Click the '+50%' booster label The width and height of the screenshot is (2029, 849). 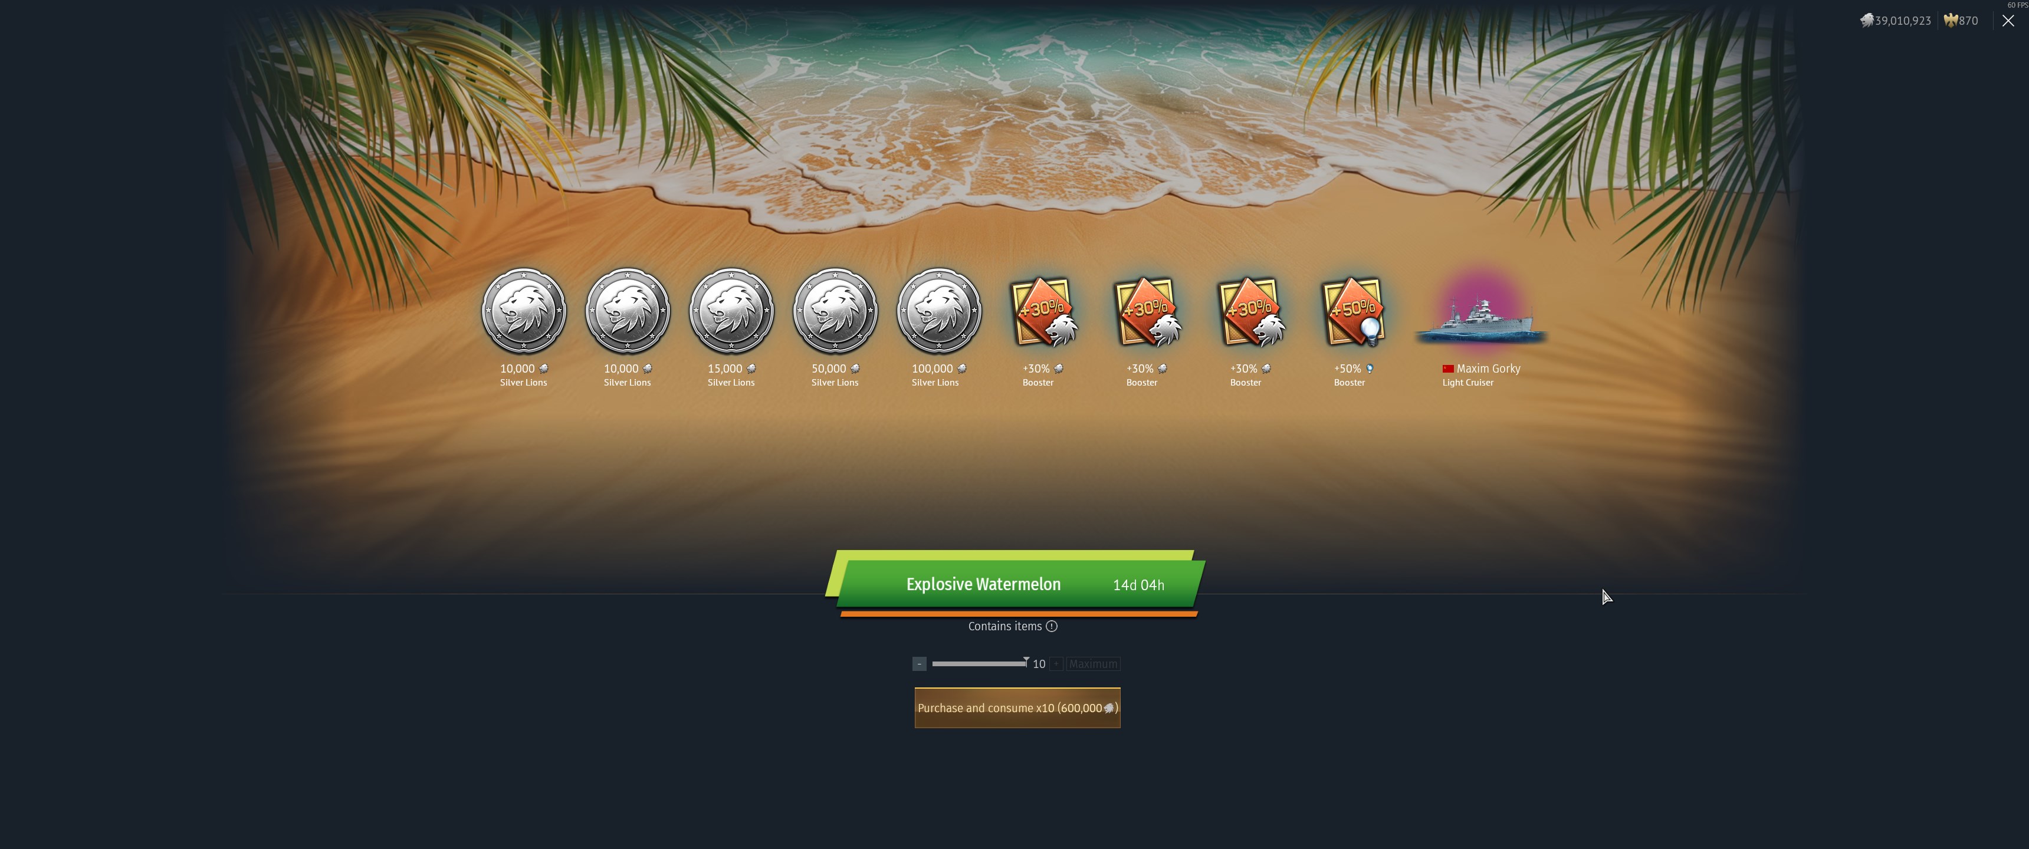point(1348,368)
